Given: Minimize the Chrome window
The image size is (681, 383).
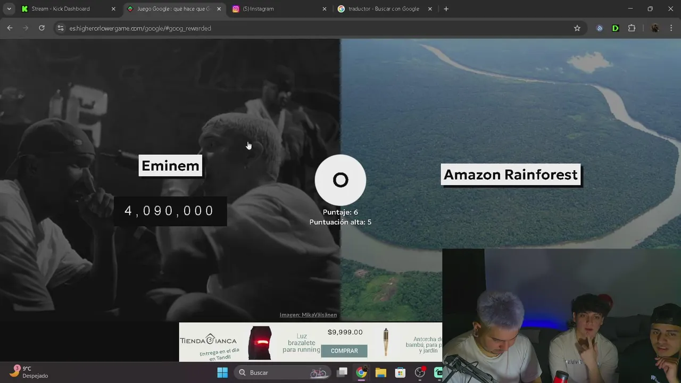Looking at the screenshot, I should tap(630, 9).
